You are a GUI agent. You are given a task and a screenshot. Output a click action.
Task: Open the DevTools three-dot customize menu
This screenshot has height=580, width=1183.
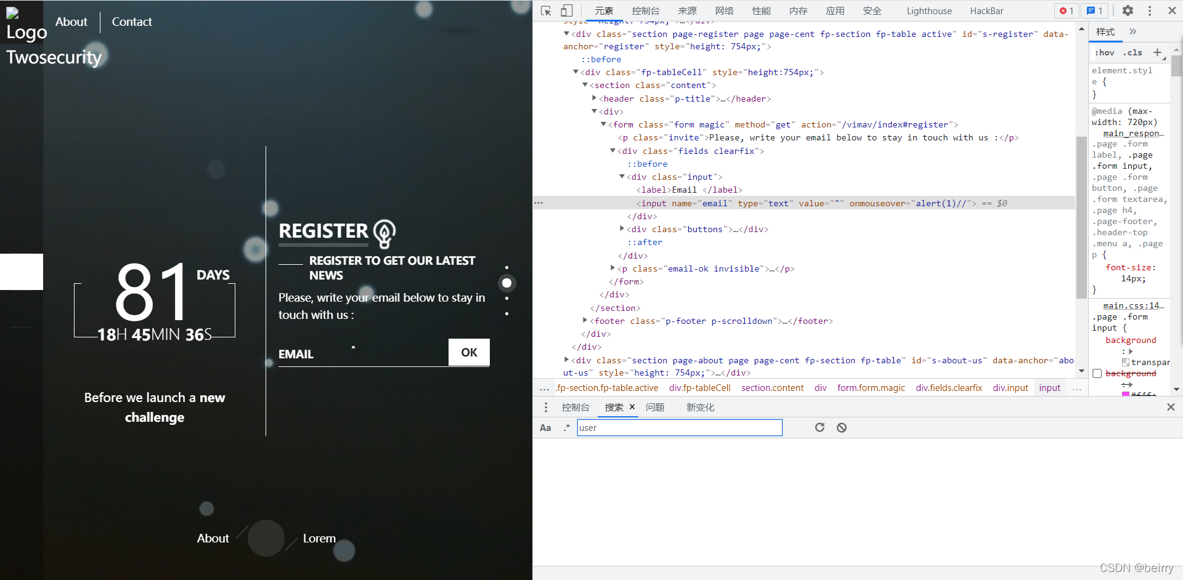[1150, 10]
